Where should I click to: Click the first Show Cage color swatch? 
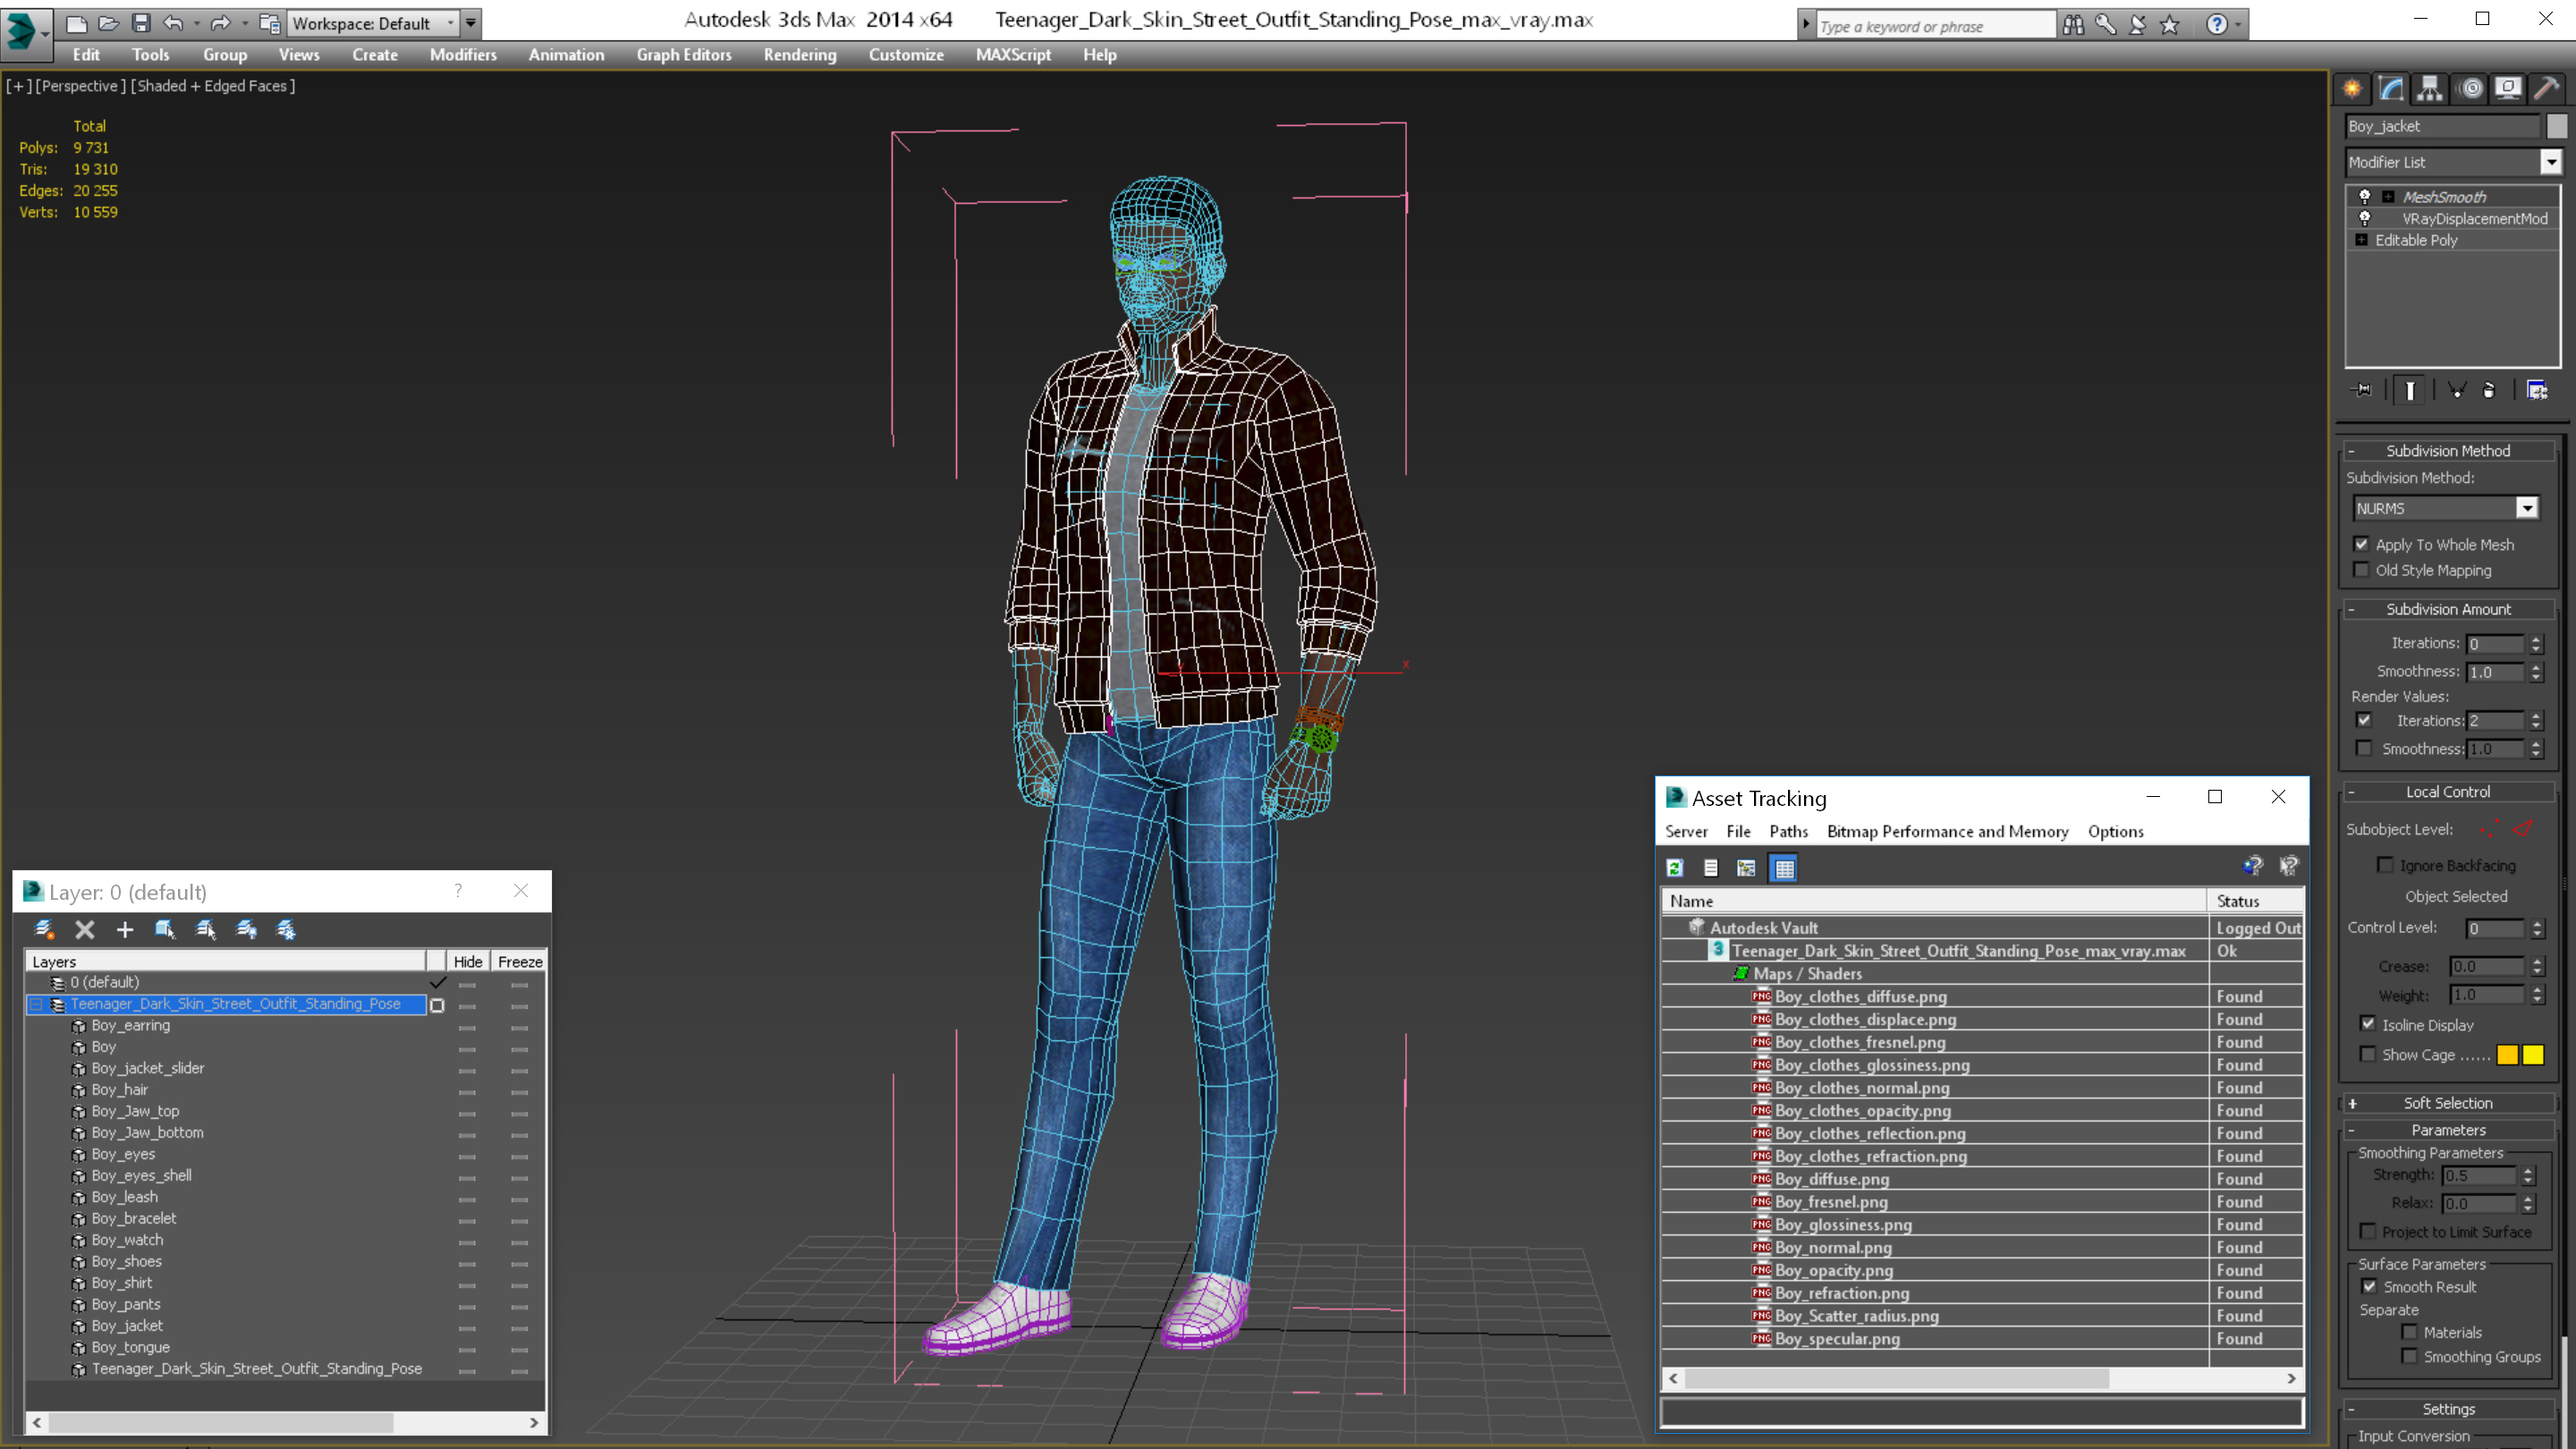point(2507,1055)
